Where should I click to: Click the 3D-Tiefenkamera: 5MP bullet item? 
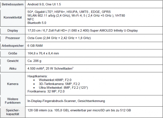[59, 84]
